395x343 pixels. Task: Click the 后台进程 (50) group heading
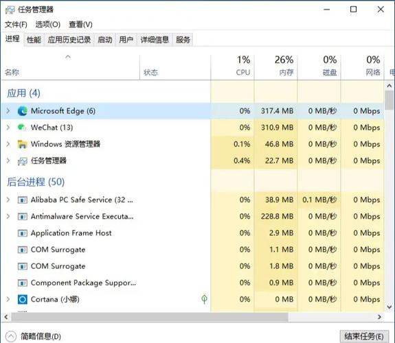point(36,182)
